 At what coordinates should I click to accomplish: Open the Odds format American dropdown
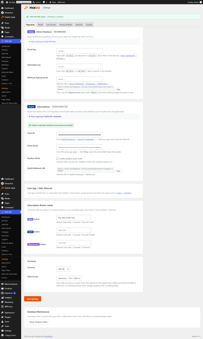tap(69, 278)
